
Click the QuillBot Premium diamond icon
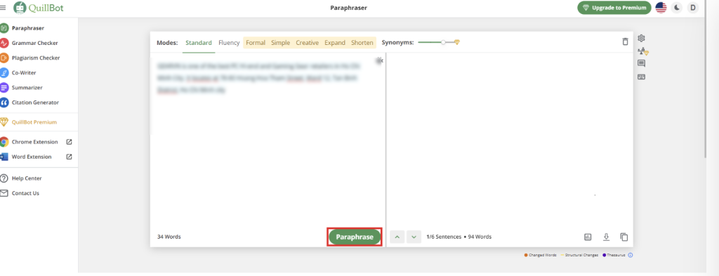point(4,122)
